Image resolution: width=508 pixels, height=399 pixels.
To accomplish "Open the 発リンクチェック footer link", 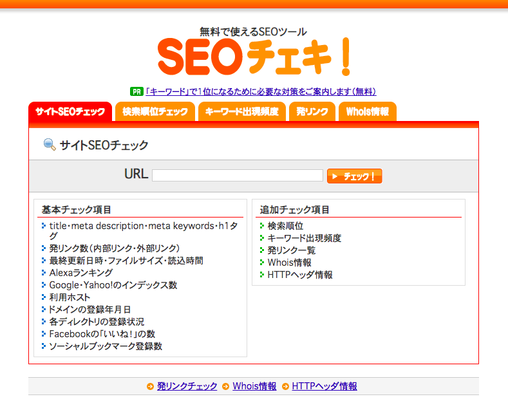I will [x=187, y=386].
